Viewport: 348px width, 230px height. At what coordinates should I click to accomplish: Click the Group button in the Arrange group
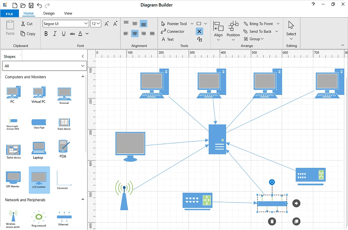click(x=254, y=39)
